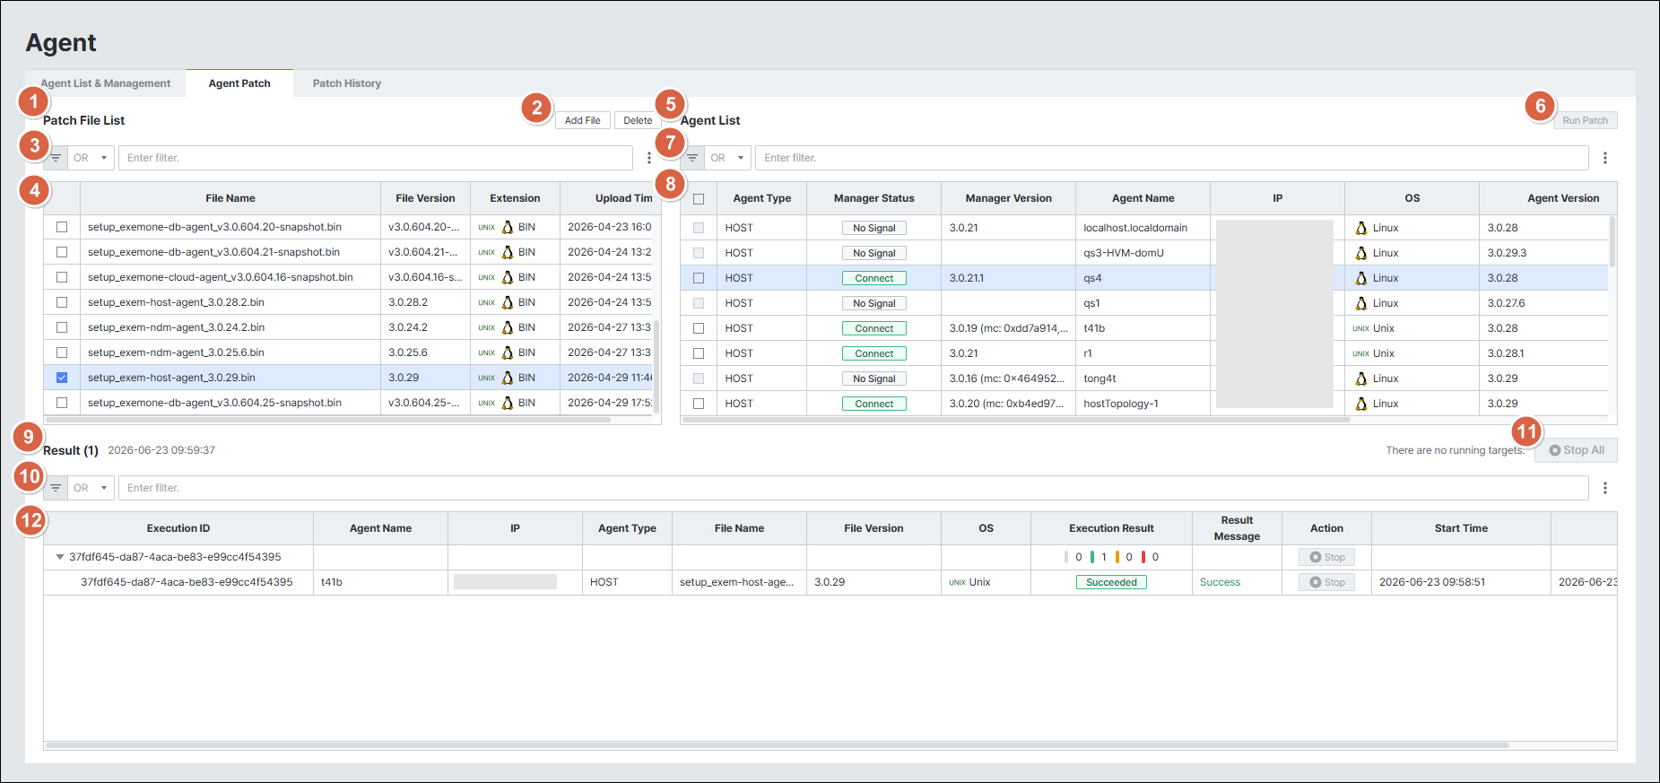Click the Agent List filter icon
The width and height of the screenshot is (1660, 783).
click(x=692, y=158)
